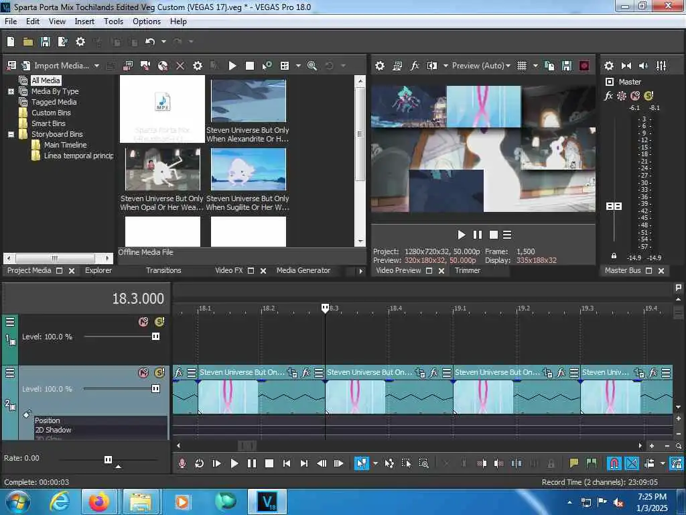Open the track 2 hamburger menu
Viewport: 686px width, 515px height.
tap(10, 373)
